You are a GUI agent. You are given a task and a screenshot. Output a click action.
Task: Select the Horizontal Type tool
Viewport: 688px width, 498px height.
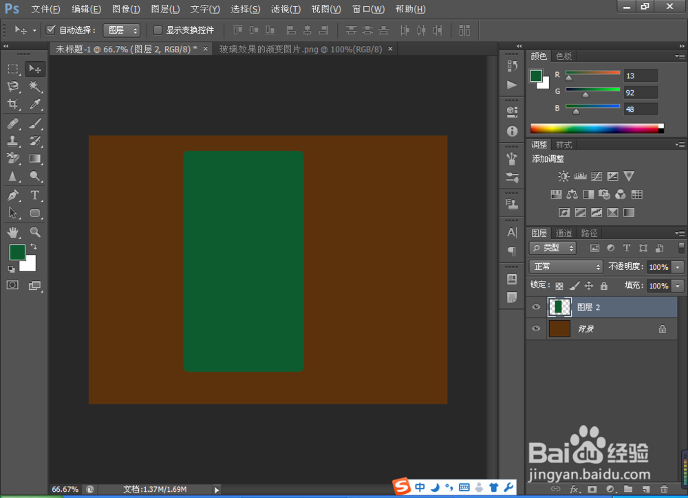tap(34, 195)
